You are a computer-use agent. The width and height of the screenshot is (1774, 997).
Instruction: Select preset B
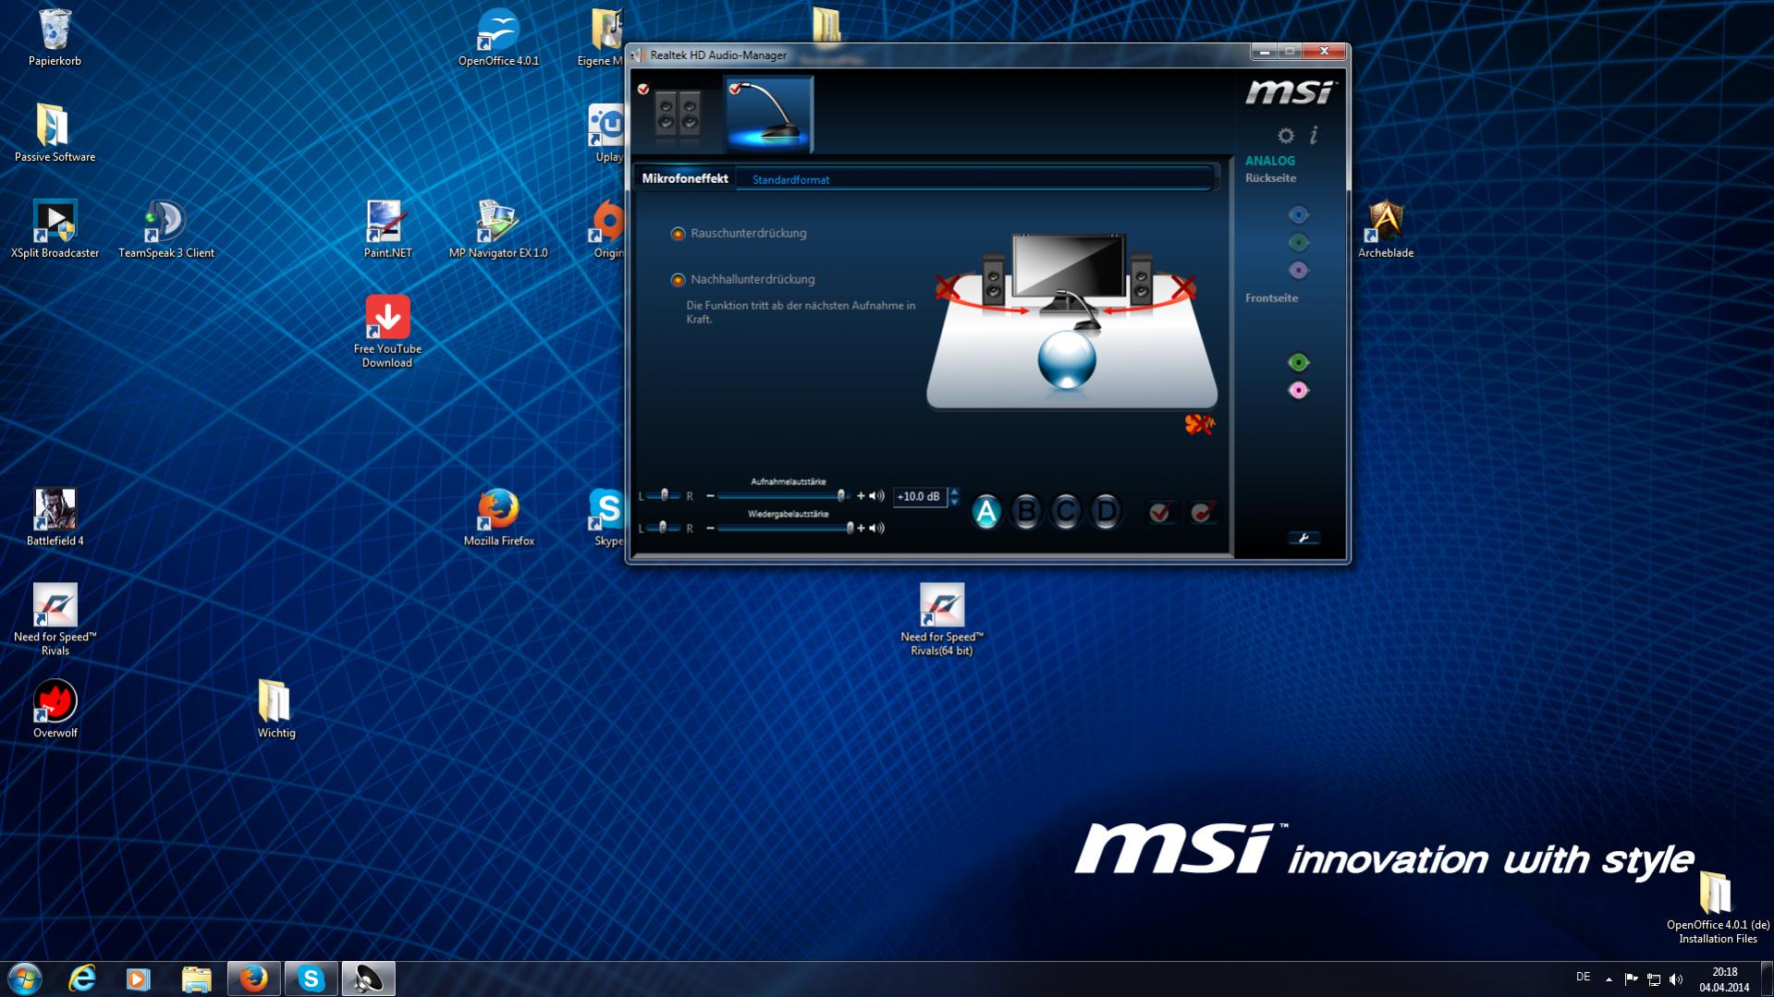point(1026,512)
